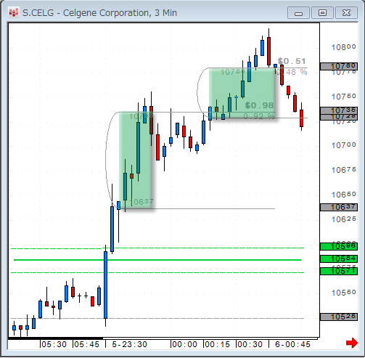Image resolution: width=365 pixels, height=358 pixels.
Task: Click the 106.50 price axis label
Action: 344,195
